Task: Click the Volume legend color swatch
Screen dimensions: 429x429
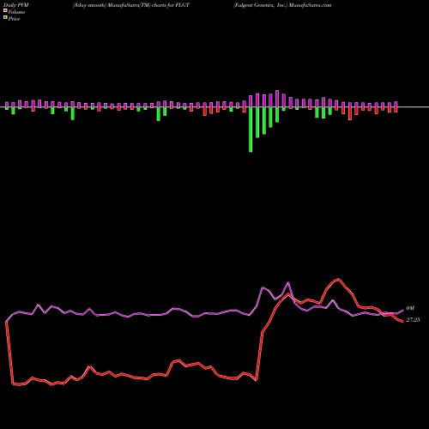Action: tap(5, 11)
